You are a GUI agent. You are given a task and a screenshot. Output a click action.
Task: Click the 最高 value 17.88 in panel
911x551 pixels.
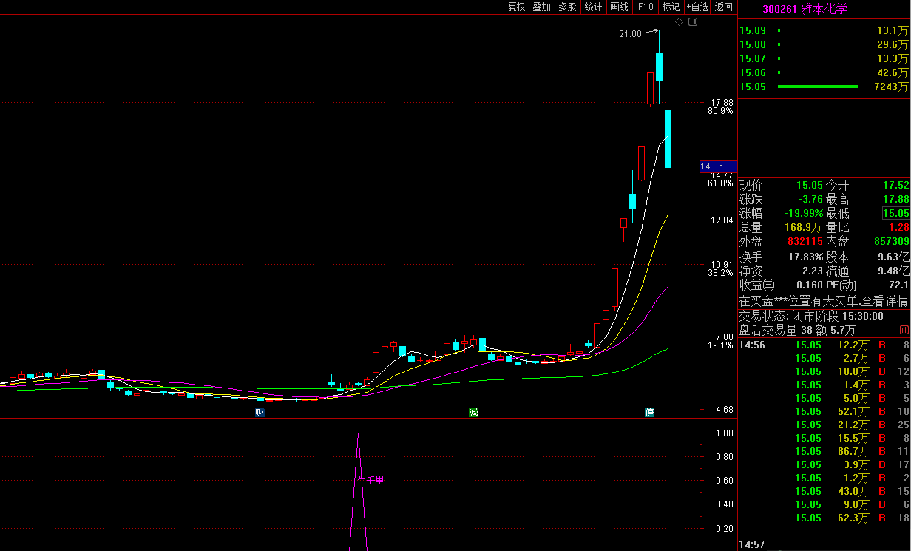(895, 199)
